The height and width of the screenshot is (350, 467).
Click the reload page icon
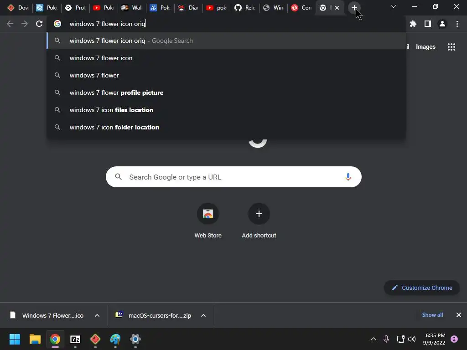click(39, 24)
